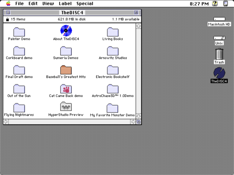
Task: Select the Unix disk icon on desktop
Action: (x=219, y=38)
